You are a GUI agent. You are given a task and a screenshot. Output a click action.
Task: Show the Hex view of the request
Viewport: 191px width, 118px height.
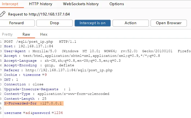(44, 34)
